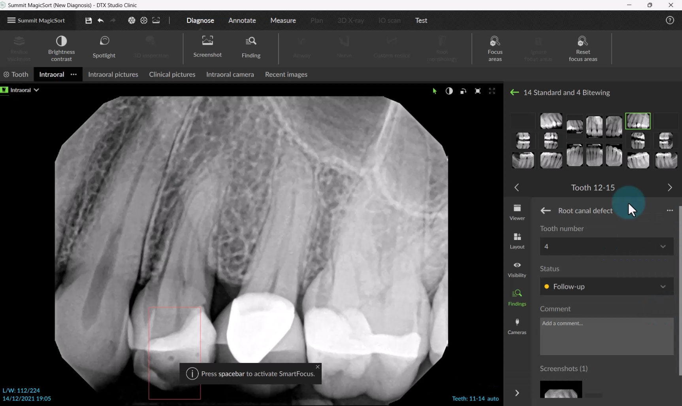Fit image to viewport icon
The image size is (682, 406).
click(478, 91)
